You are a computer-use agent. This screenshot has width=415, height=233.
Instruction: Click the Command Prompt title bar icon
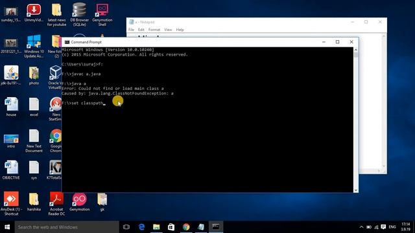point(67,42)
